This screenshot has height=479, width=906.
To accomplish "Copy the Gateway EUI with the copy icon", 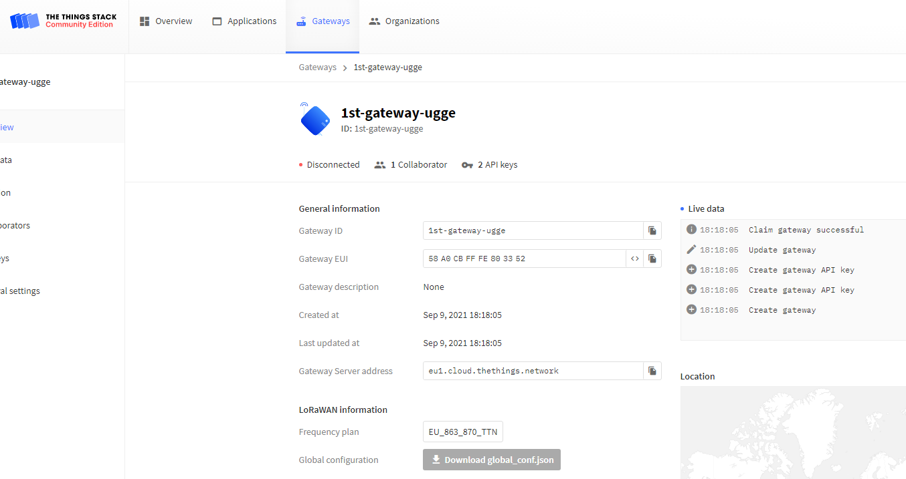I will 652,259.
